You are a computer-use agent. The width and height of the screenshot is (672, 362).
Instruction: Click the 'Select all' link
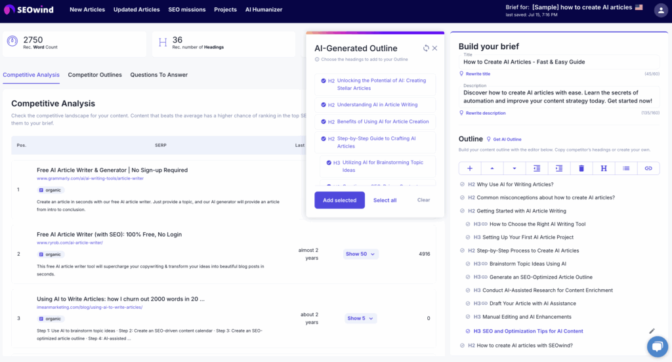pos(385,200)
